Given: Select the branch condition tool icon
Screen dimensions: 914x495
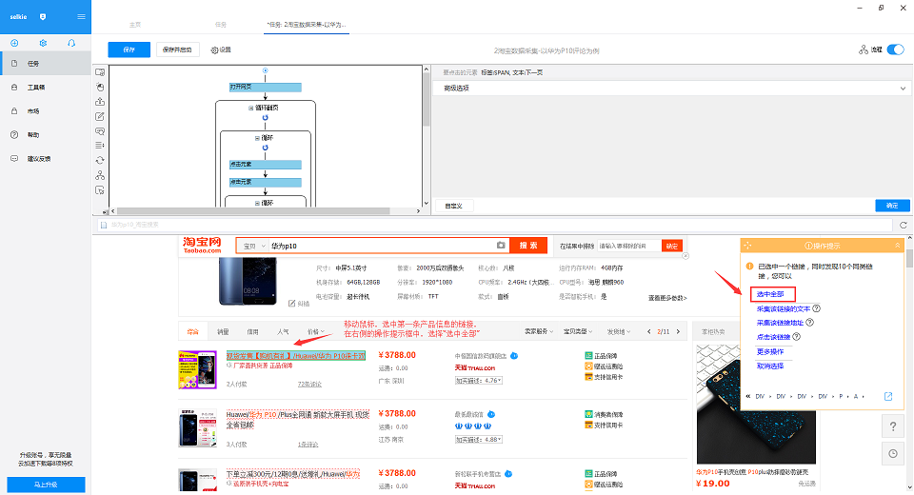Looking at the screenshot, I should coord(100,175).
